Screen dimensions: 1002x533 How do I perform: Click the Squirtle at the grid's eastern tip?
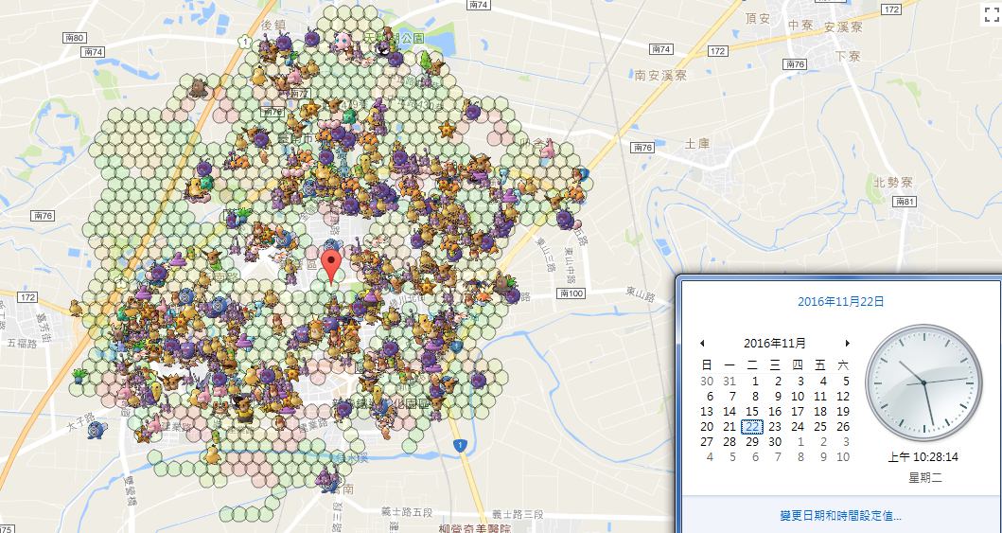tap(582, 174)
